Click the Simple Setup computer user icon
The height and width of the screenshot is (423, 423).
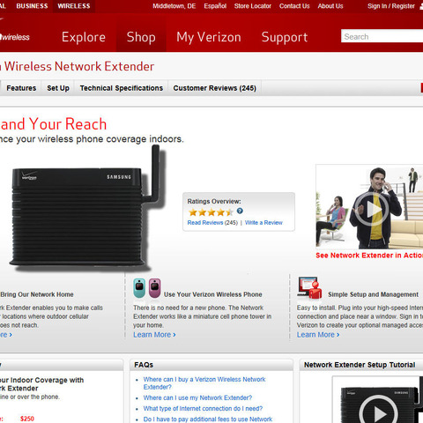coord(309,287)
